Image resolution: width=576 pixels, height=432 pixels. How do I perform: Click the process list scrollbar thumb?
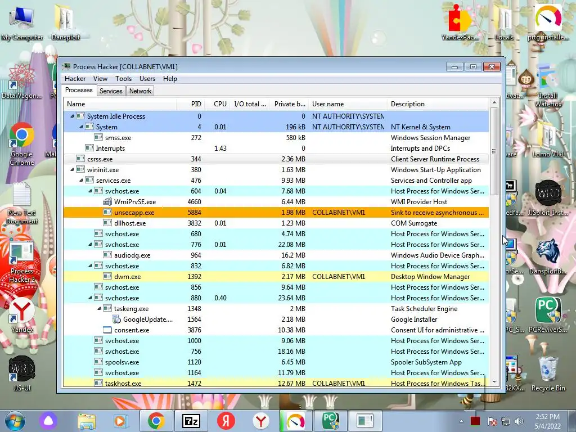click(x=494, y=151)
